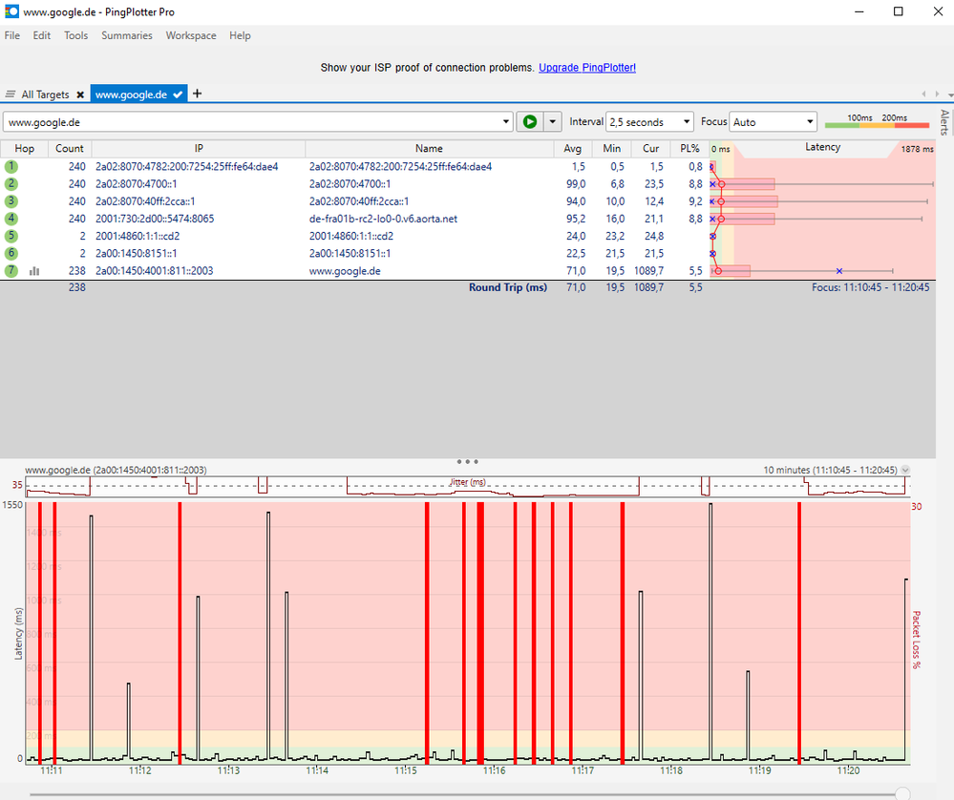
Task: Open the Tools menu
Action: pyautogui.click(x=76, y=35)
